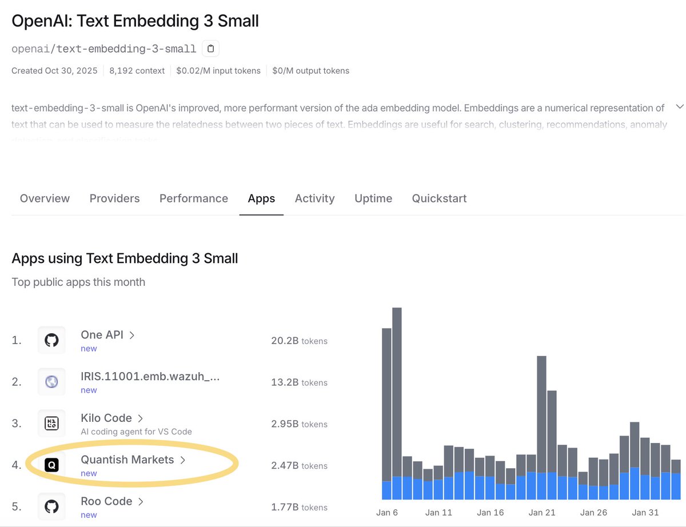Screen dimensions: 686x527
Task: Select the Apps tab
Action: pyautogui.click(x=261, y=198)
